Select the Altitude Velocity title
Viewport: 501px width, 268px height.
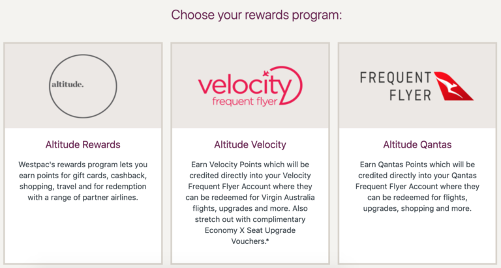click(x=250, y=144)
